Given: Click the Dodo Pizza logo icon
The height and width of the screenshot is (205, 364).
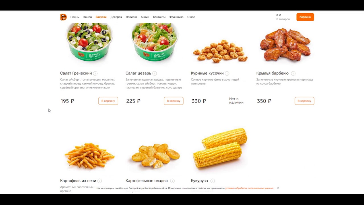Looking at the screenshot, I should (63, 17).
